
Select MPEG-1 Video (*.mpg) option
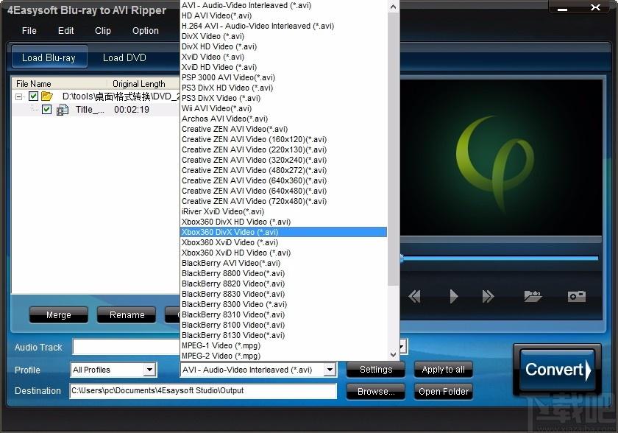tap(283, 345)
